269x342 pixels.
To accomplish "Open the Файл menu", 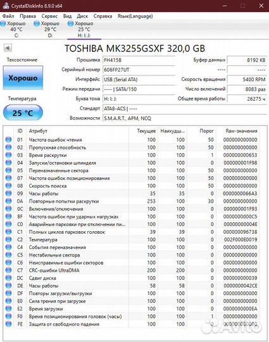I will [8, 16].
